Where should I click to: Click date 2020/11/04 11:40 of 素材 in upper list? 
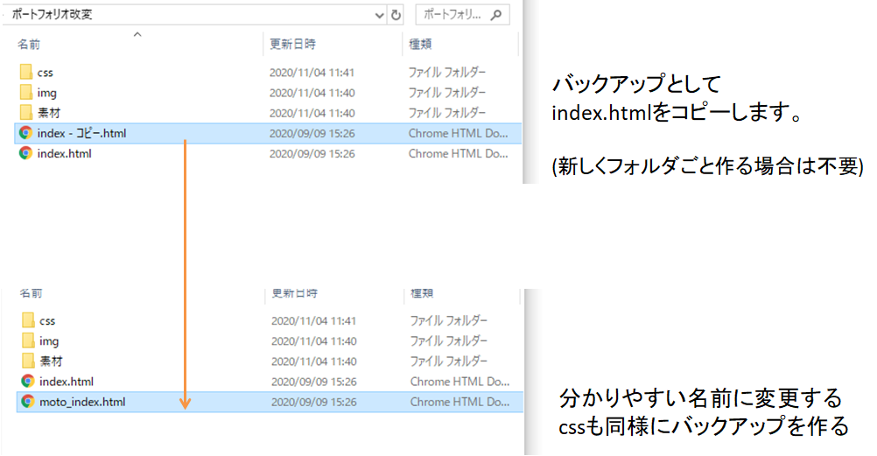point(312,113)
